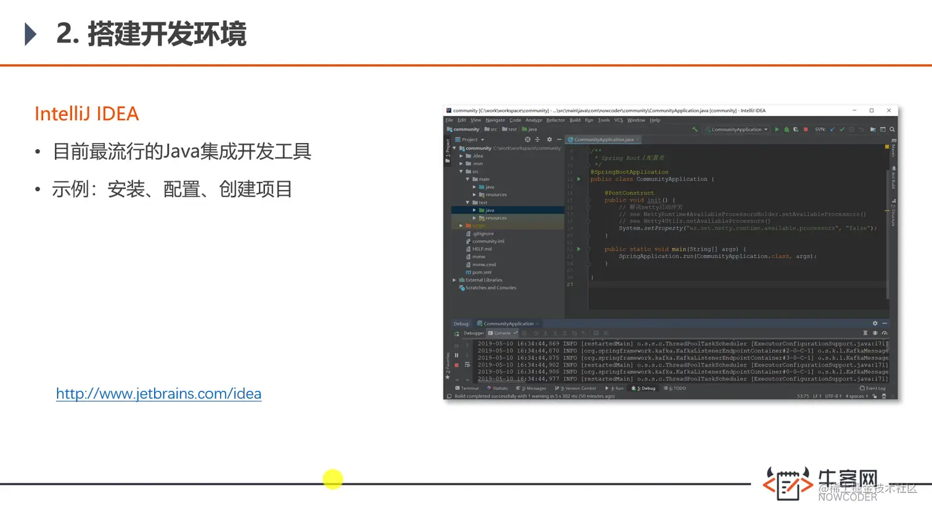The height and width of the screenshot is (509, 932).
Task: Select .gitignore in project tree
Action: pos(480,234)
